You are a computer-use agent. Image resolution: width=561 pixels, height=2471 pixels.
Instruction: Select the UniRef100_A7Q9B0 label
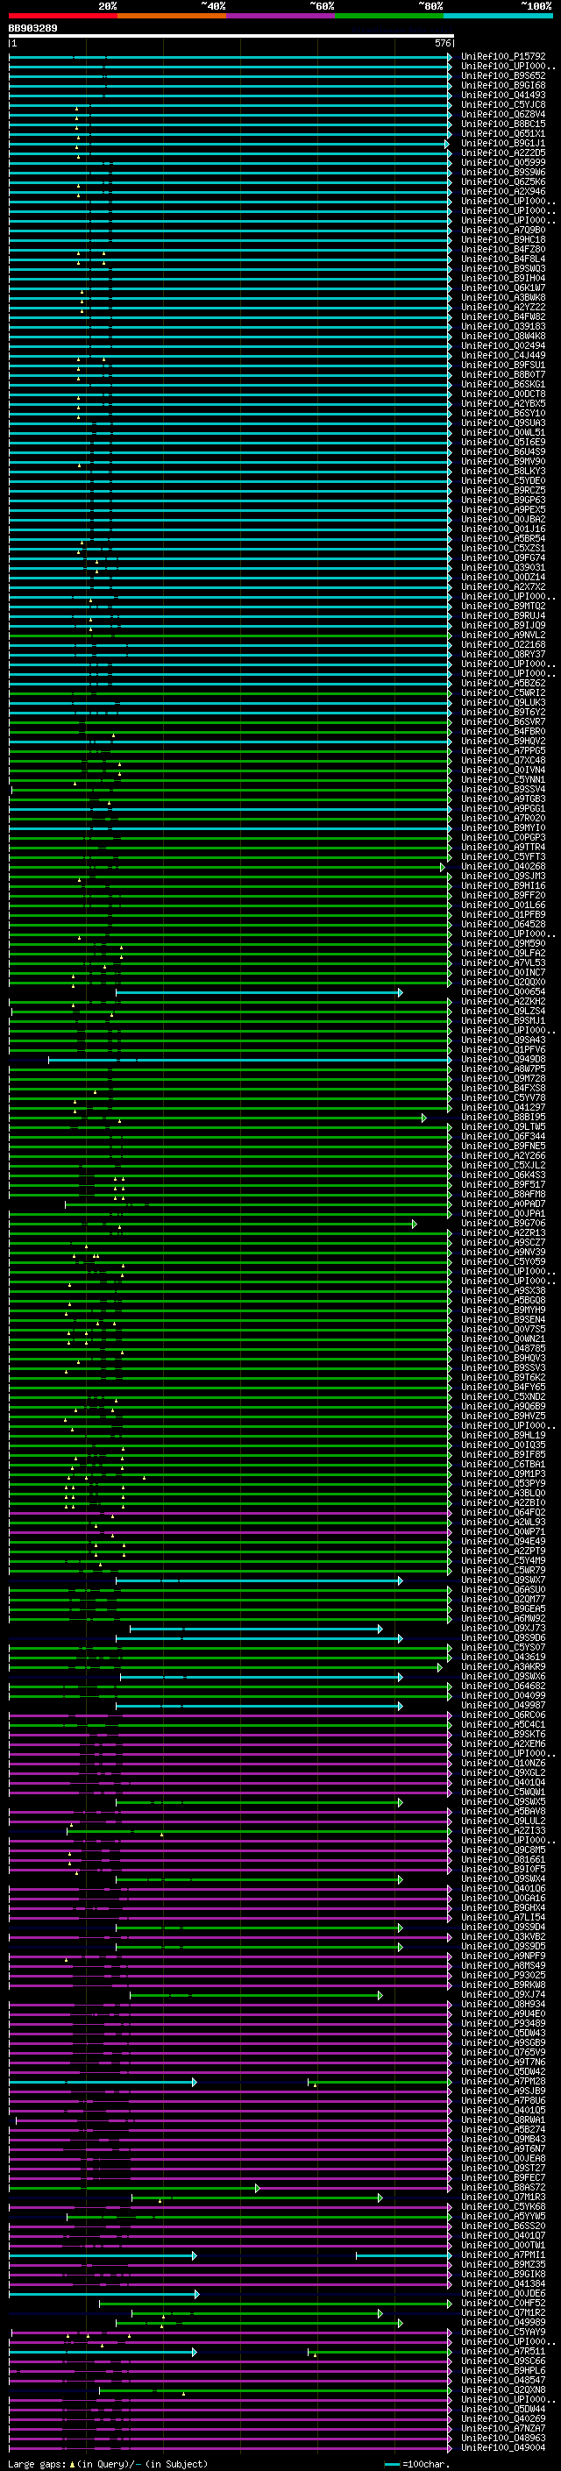click(x=503, y=231)
